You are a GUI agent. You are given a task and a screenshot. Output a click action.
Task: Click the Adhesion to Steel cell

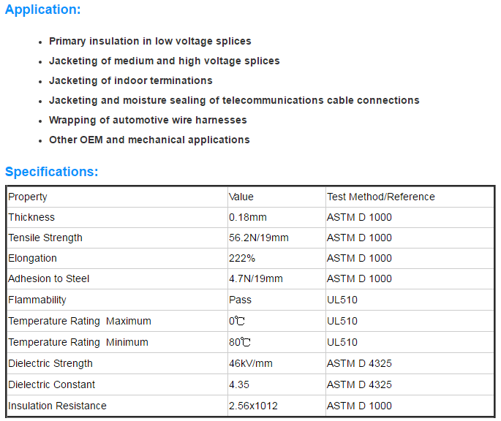(x=117, y=279)
